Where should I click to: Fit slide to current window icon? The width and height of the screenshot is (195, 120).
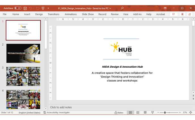pos(191,113)
